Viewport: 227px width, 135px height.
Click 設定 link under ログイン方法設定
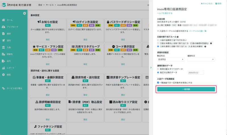85,40
